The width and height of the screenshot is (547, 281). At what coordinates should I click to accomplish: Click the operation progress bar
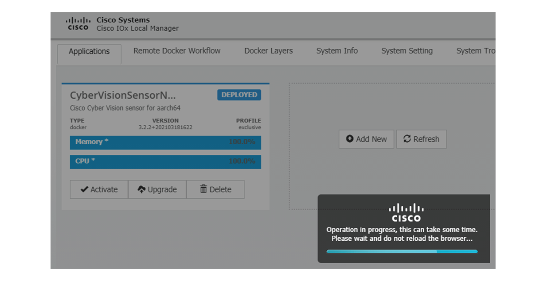coord(402,251)
